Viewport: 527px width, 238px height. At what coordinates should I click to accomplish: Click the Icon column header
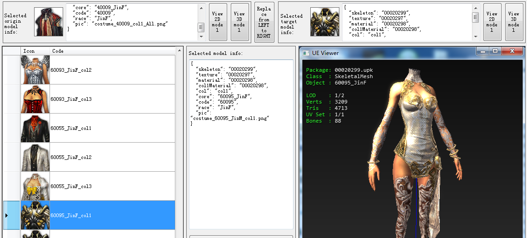pyautogui.click(x=35, y=51)
